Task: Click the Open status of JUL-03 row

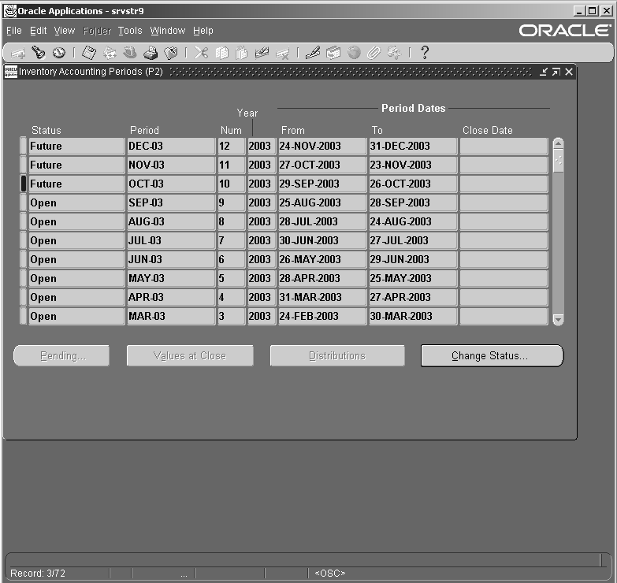Action: 76,240
